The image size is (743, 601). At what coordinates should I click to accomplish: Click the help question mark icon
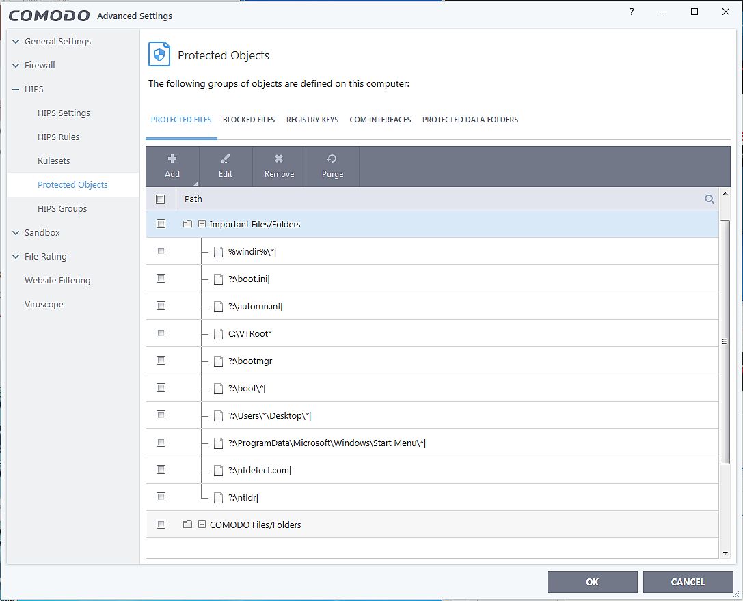(632, 12)
